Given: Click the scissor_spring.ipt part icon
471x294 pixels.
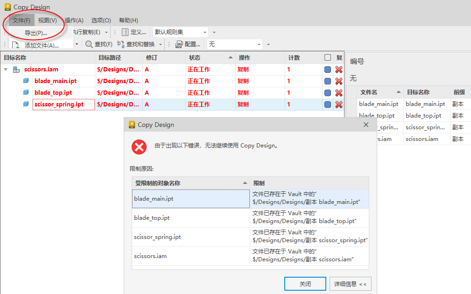Looking at the screenshot, I should (26, 104).
